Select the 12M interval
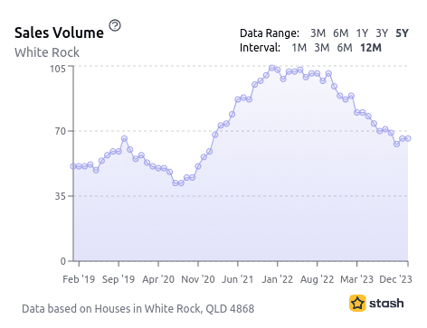 coord(371,48)
